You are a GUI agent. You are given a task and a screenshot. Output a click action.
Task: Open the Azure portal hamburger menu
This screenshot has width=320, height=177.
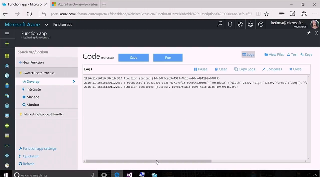pos(7,34)
